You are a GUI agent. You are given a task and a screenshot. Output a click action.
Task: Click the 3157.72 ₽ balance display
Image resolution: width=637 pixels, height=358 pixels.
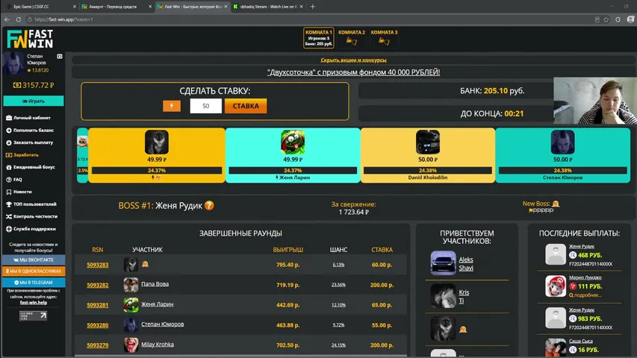coord(34,85)
